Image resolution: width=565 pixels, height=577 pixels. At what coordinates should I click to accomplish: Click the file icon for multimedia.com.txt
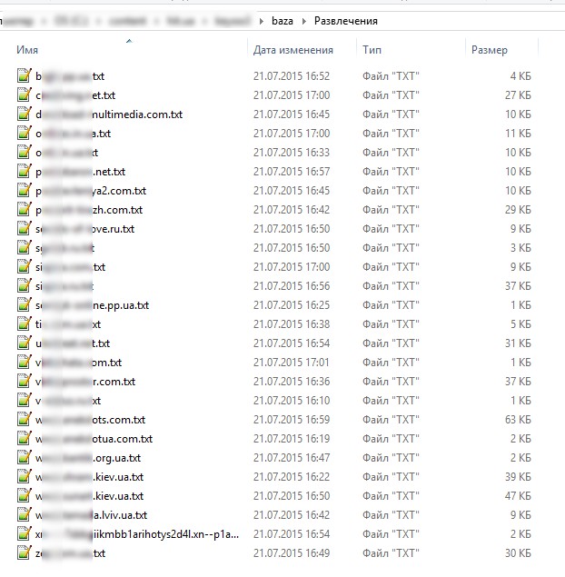(x=25, y=114)
